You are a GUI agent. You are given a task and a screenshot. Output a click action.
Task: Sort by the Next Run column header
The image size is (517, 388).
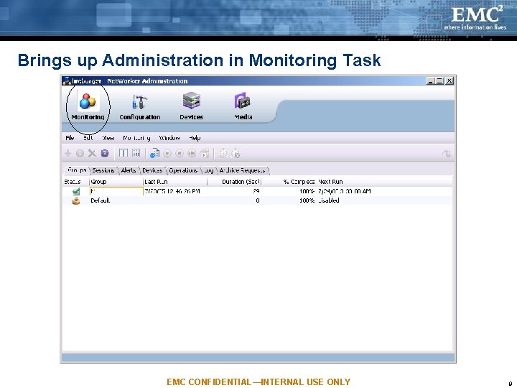click(384, 182)
